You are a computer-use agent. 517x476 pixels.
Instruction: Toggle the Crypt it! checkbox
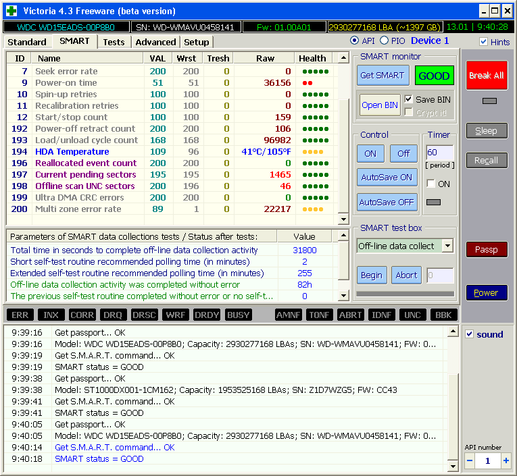pyautogui.click(x=408, y=112)
